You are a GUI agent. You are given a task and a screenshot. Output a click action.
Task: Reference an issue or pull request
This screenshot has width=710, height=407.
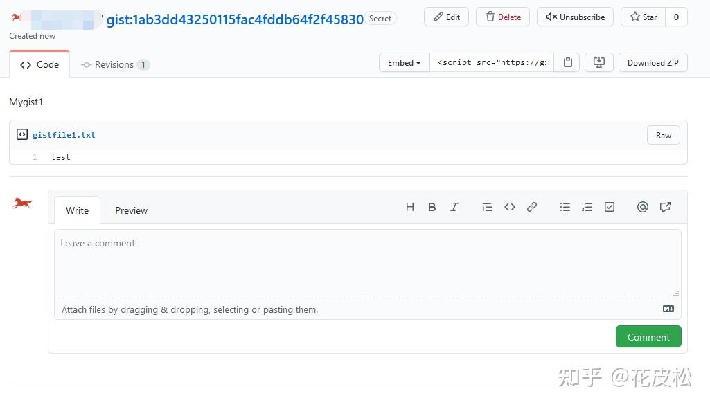665,208
